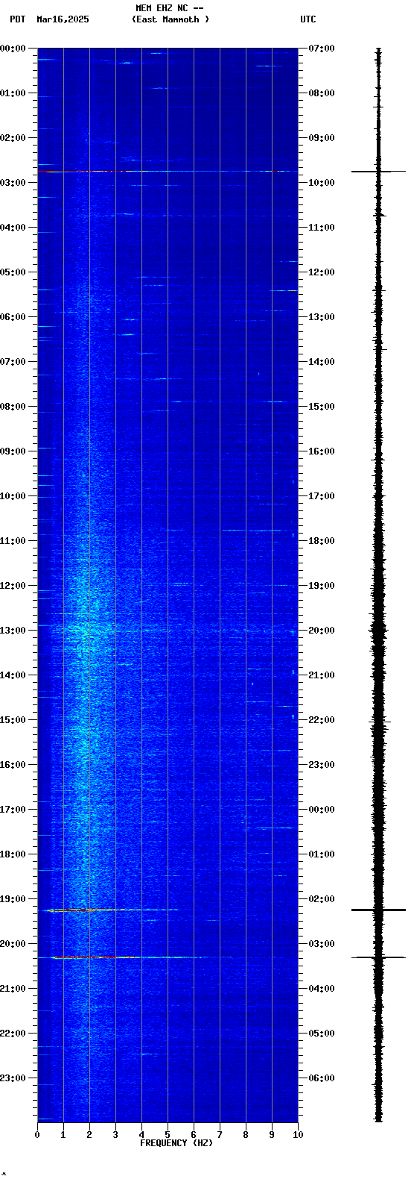The image size is (411, 1182).
Task: Click the 15:00 PDT time label
Action: pyautogui.click(x=13, y=720)
